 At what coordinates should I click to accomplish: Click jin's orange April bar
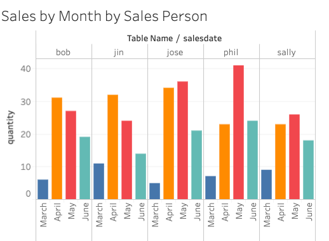click(x=113, y=147)
